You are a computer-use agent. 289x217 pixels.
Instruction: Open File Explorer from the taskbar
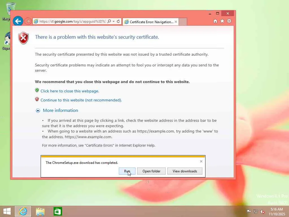pos(40,211)
